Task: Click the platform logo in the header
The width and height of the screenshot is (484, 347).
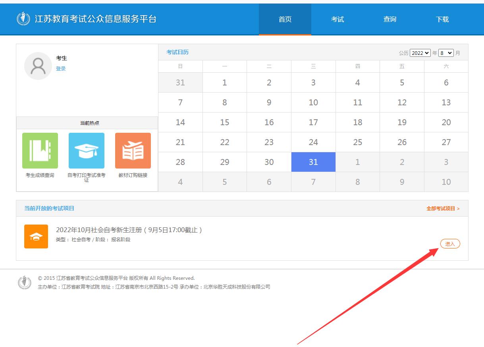Action: point(23,19)
